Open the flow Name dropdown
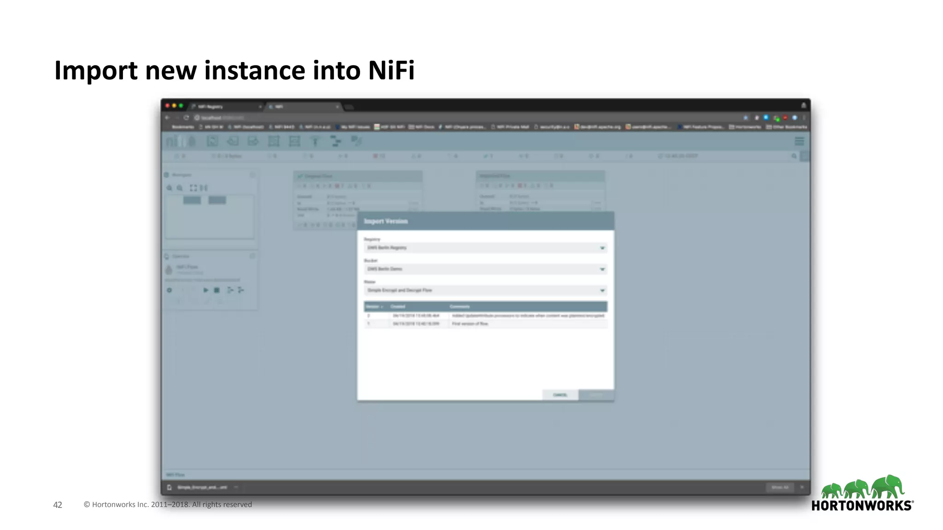 485,290
